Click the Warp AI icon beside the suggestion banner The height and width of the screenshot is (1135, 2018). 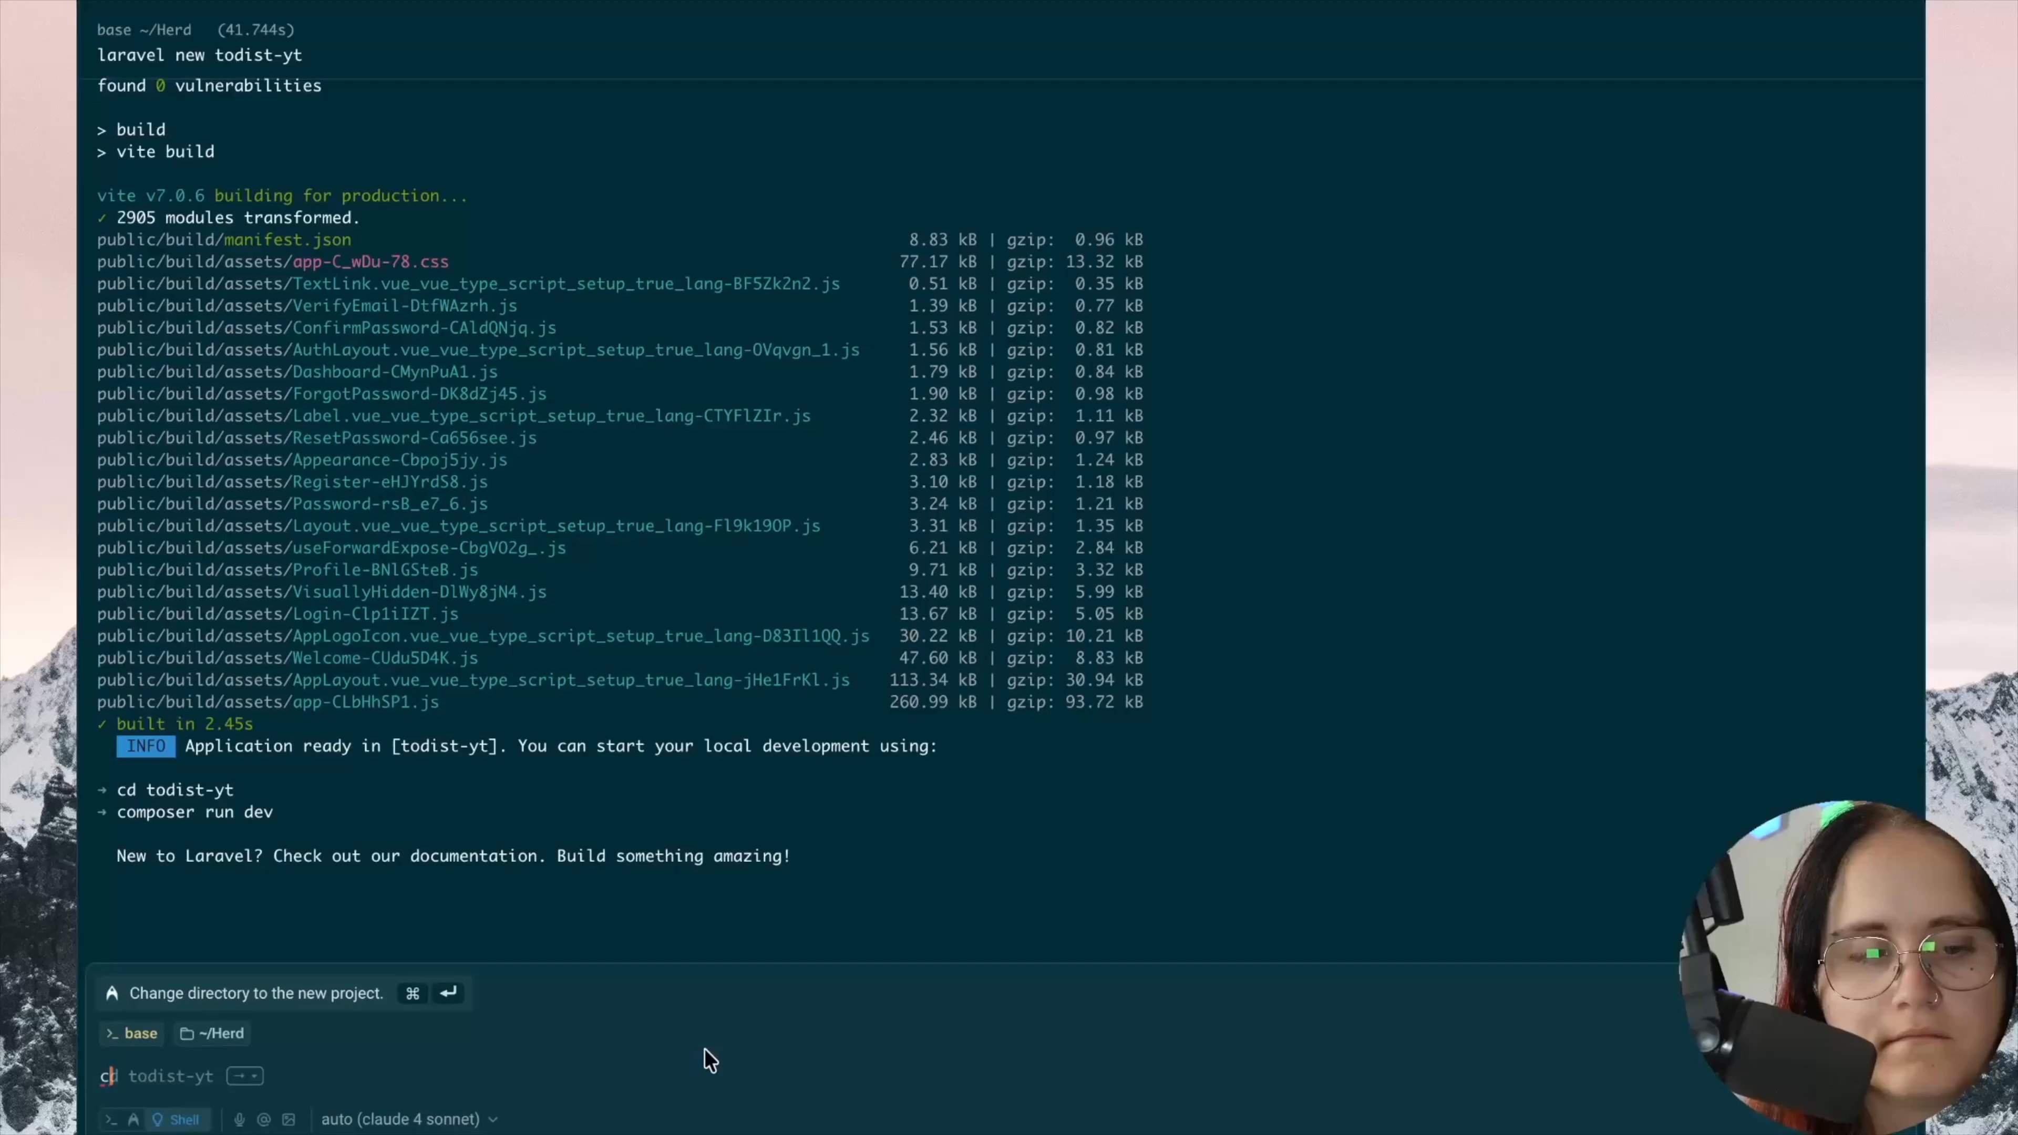(x=112, y=993)
